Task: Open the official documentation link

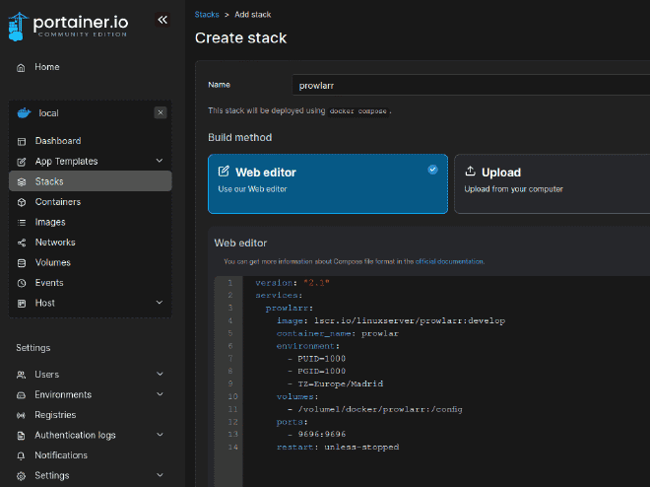Action: [x=449, y=262]
